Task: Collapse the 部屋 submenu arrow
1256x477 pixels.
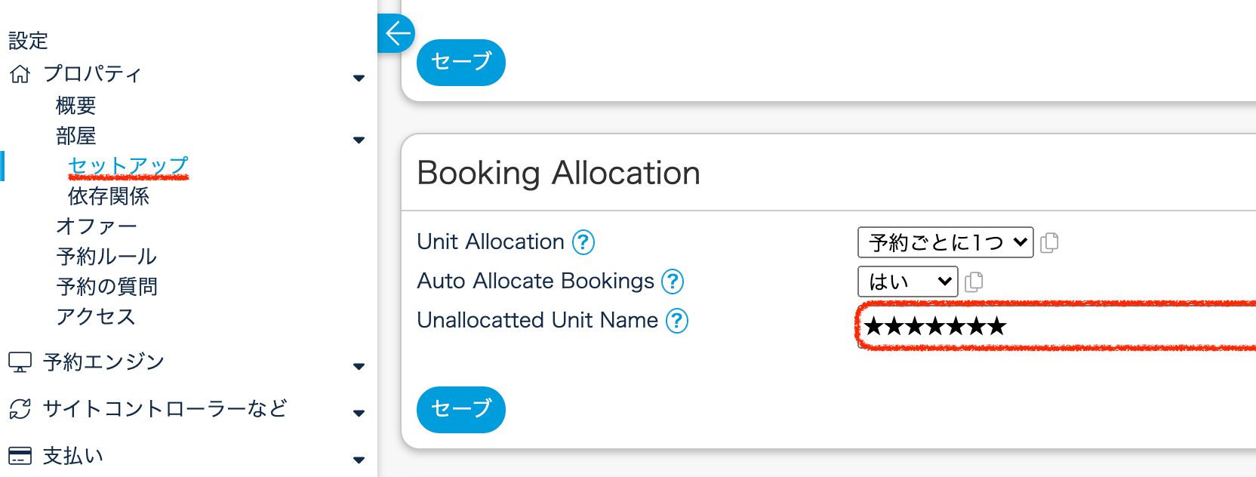Action: (x=359, y=140)
